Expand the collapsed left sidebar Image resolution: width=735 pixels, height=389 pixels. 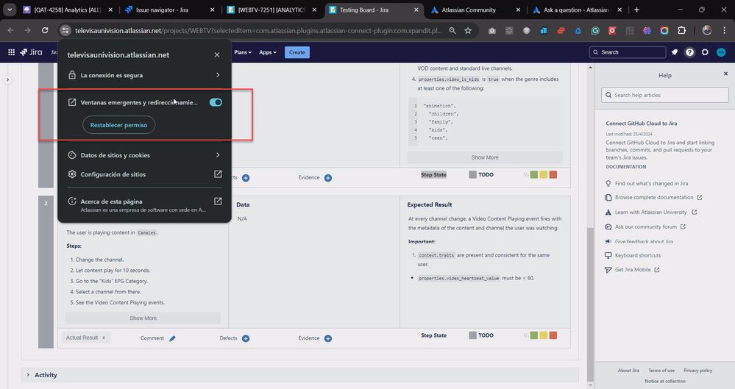[x=7, y=79]
